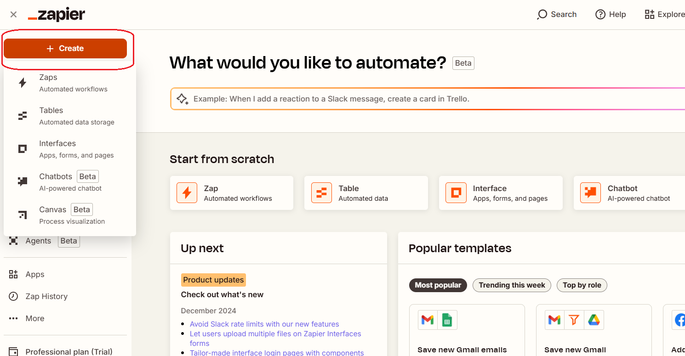685x356 pixels.
Task: Click Gmail icon on Gmail-Sheets template
Action: tap(428, 320)
